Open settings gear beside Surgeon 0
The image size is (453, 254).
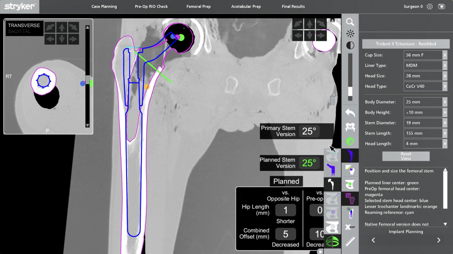pos(430,6)
